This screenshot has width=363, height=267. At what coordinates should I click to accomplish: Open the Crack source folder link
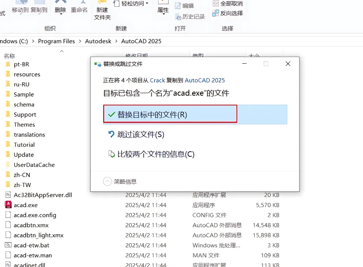point(157,81)
